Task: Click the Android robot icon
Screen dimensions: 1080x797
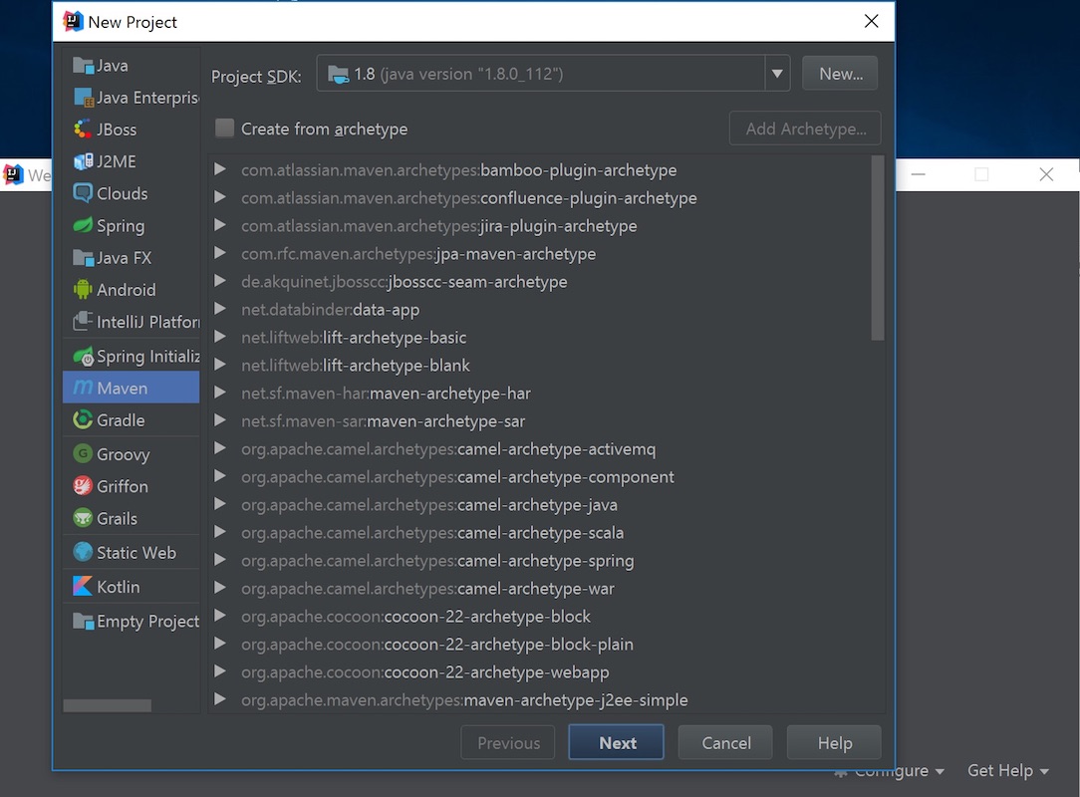Action: click(x=83, y=289)
